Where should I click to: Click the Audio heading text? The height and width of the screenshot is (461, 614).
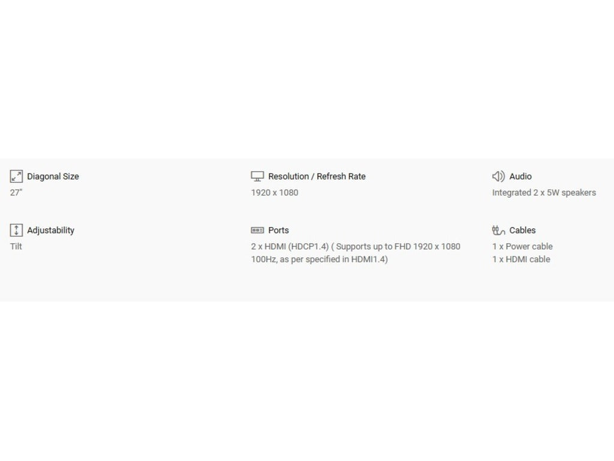pyautogui.click(x=520, y=176)
